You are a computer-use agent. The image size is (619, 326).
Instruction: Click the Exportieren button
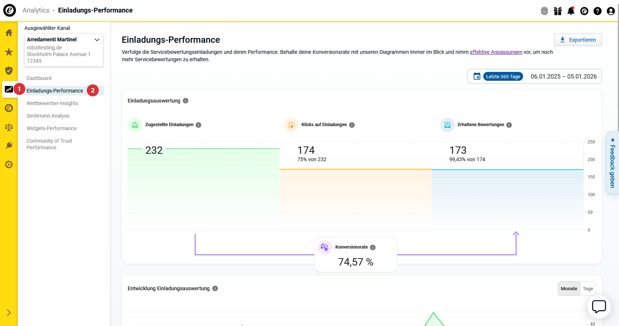pyautogui.click(x=578, y=40)
